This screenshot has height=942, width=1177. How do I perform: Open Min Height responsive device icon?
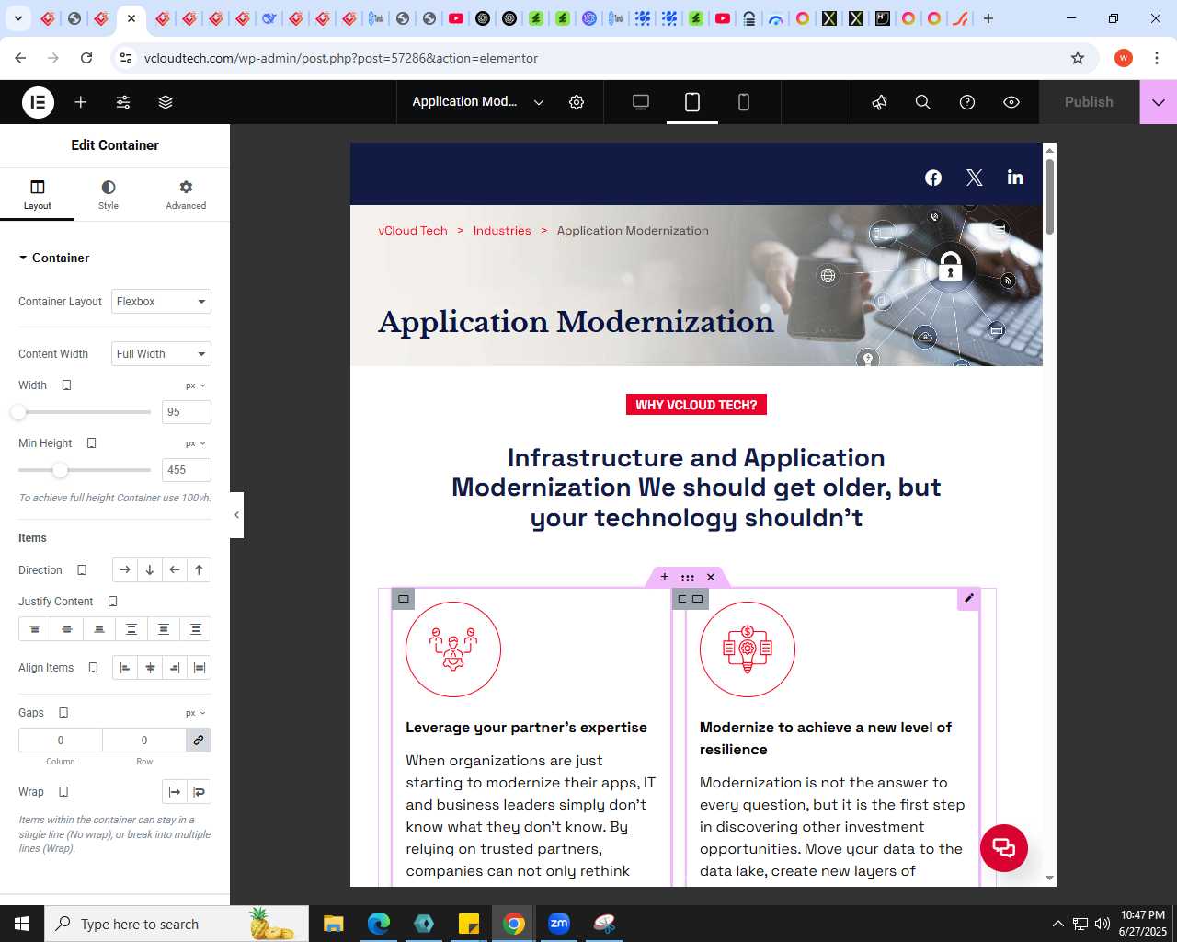pos(91,443)
